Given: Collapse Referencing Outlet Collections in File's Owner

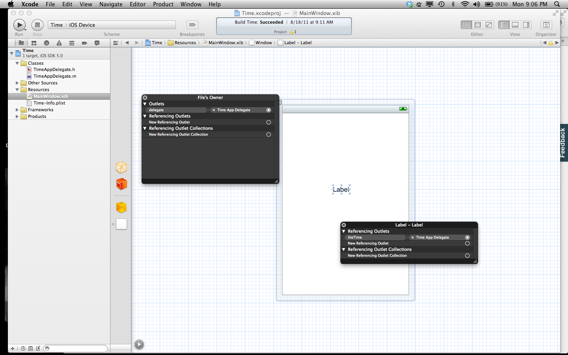Looking at the screenshot, I should (145, 128).
